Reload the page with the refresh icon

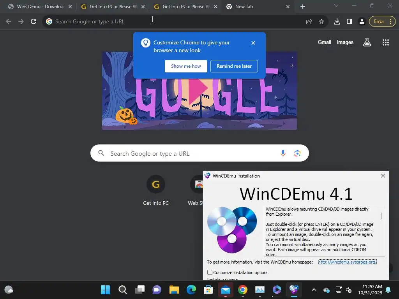(34, 21)
